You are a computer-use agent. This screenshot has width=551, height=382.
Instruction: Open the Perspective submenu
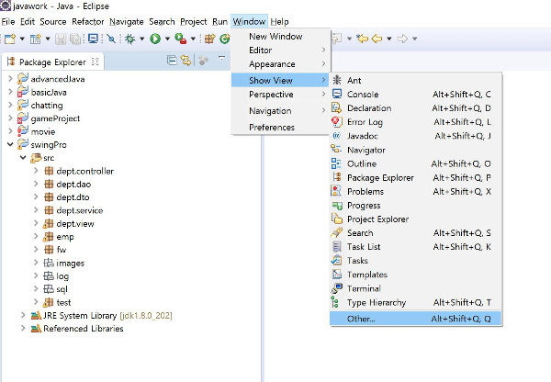click(x=280, y=95)
